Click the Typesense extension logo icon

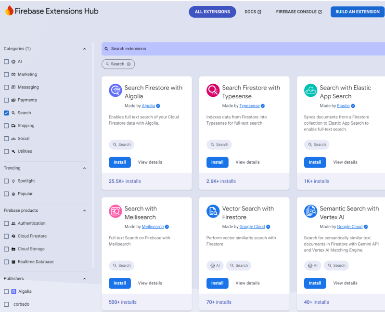[x=213, y=91]
